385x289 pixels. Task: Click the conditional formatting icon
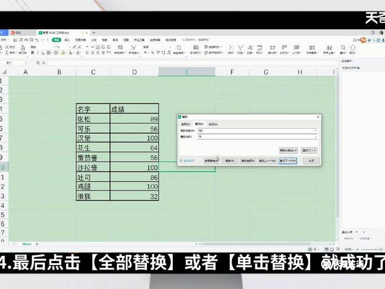pyautogui.click(x=196, y=47)
